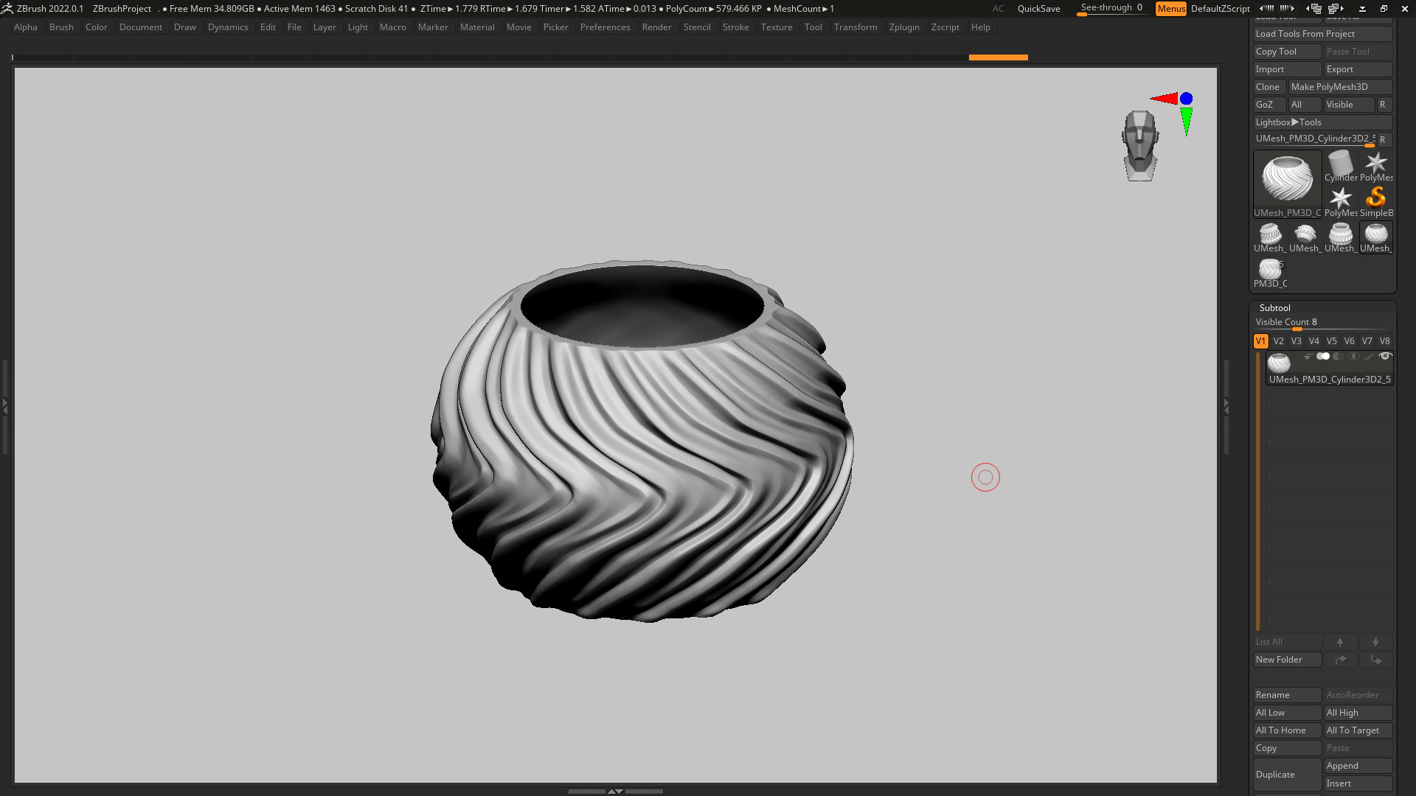The width and height of the screenshot is (1416, 796).
Task: Click the New Folder button
Action: 1288,660
